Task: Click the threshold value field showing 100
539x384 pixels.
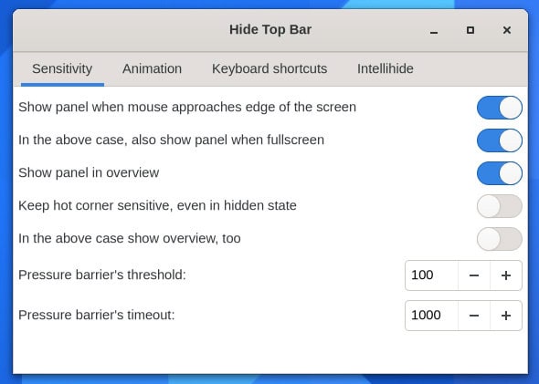Action: [x=431, y=275]
